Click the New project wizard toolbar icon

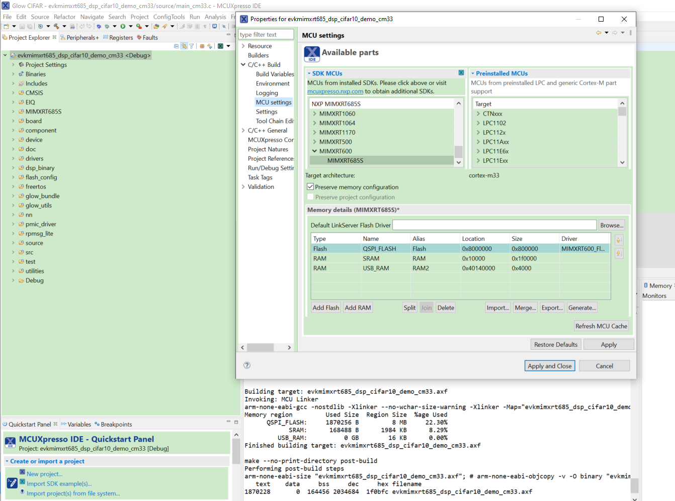(x=7, y=26)
